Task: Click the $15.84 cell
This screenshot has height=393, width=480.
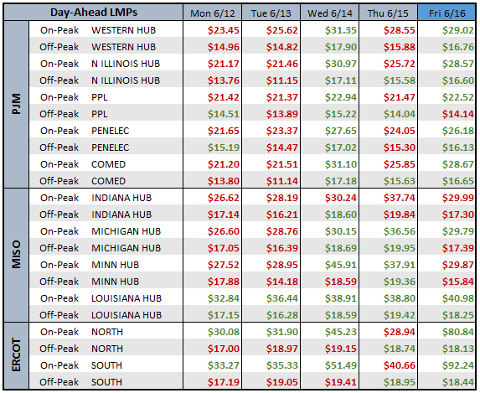Action: coord(458,282)
